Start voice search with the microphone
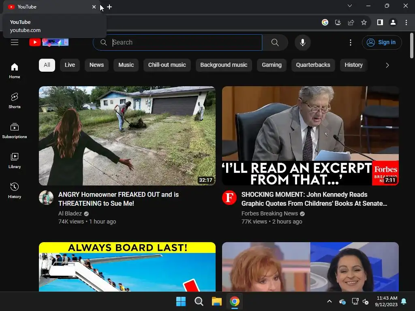 click(x=302, y=42)
